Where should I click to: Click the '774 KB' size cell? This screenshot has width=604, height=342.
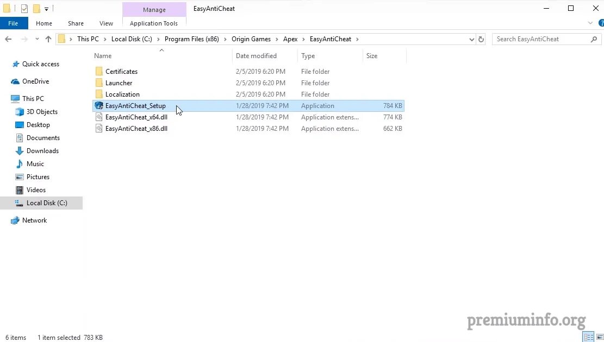[x=393, y=117]
